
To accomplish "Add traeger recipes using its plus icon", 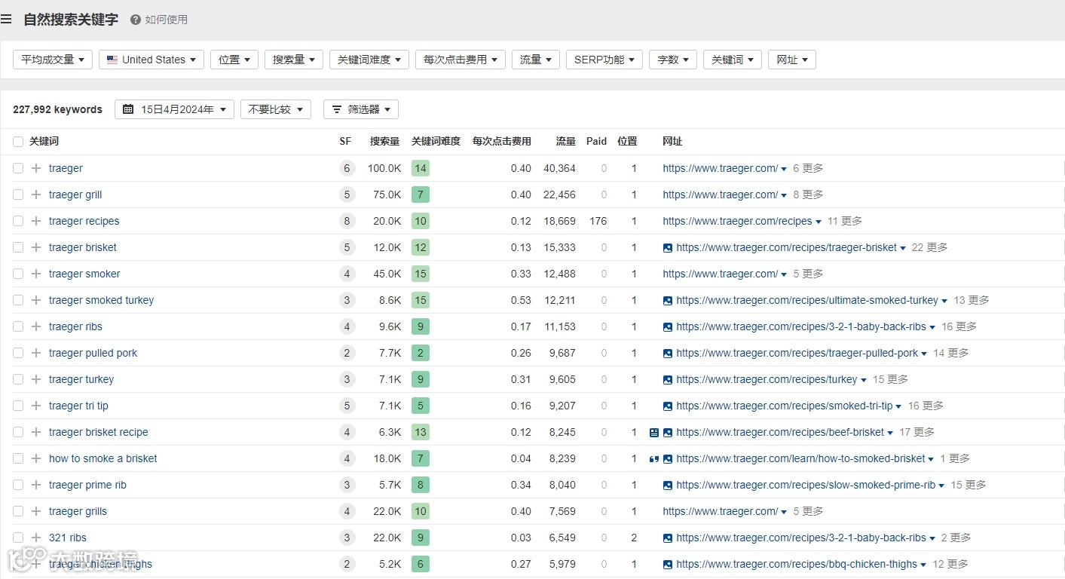I will (36, 221).
